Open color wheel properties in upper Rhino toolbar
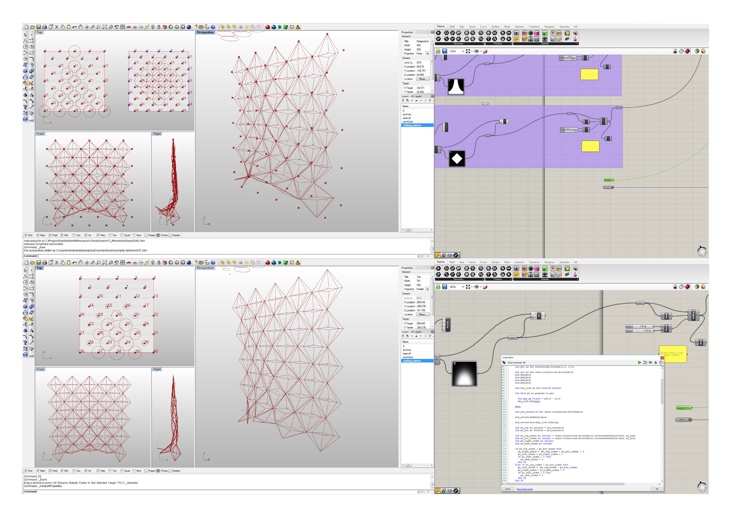Screen dimensions: 731x517 click(171, 27)
